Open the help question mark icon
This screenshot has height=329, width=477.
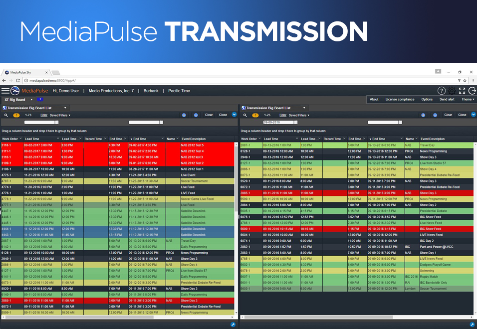[442, 91]
